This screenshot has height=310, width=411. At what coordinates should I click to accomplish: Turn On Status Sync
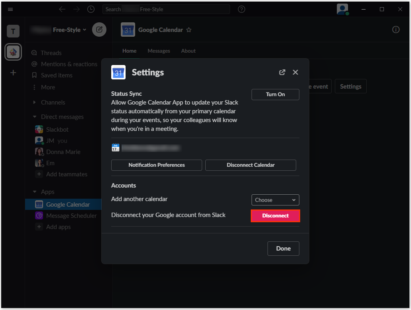[275, 95]
